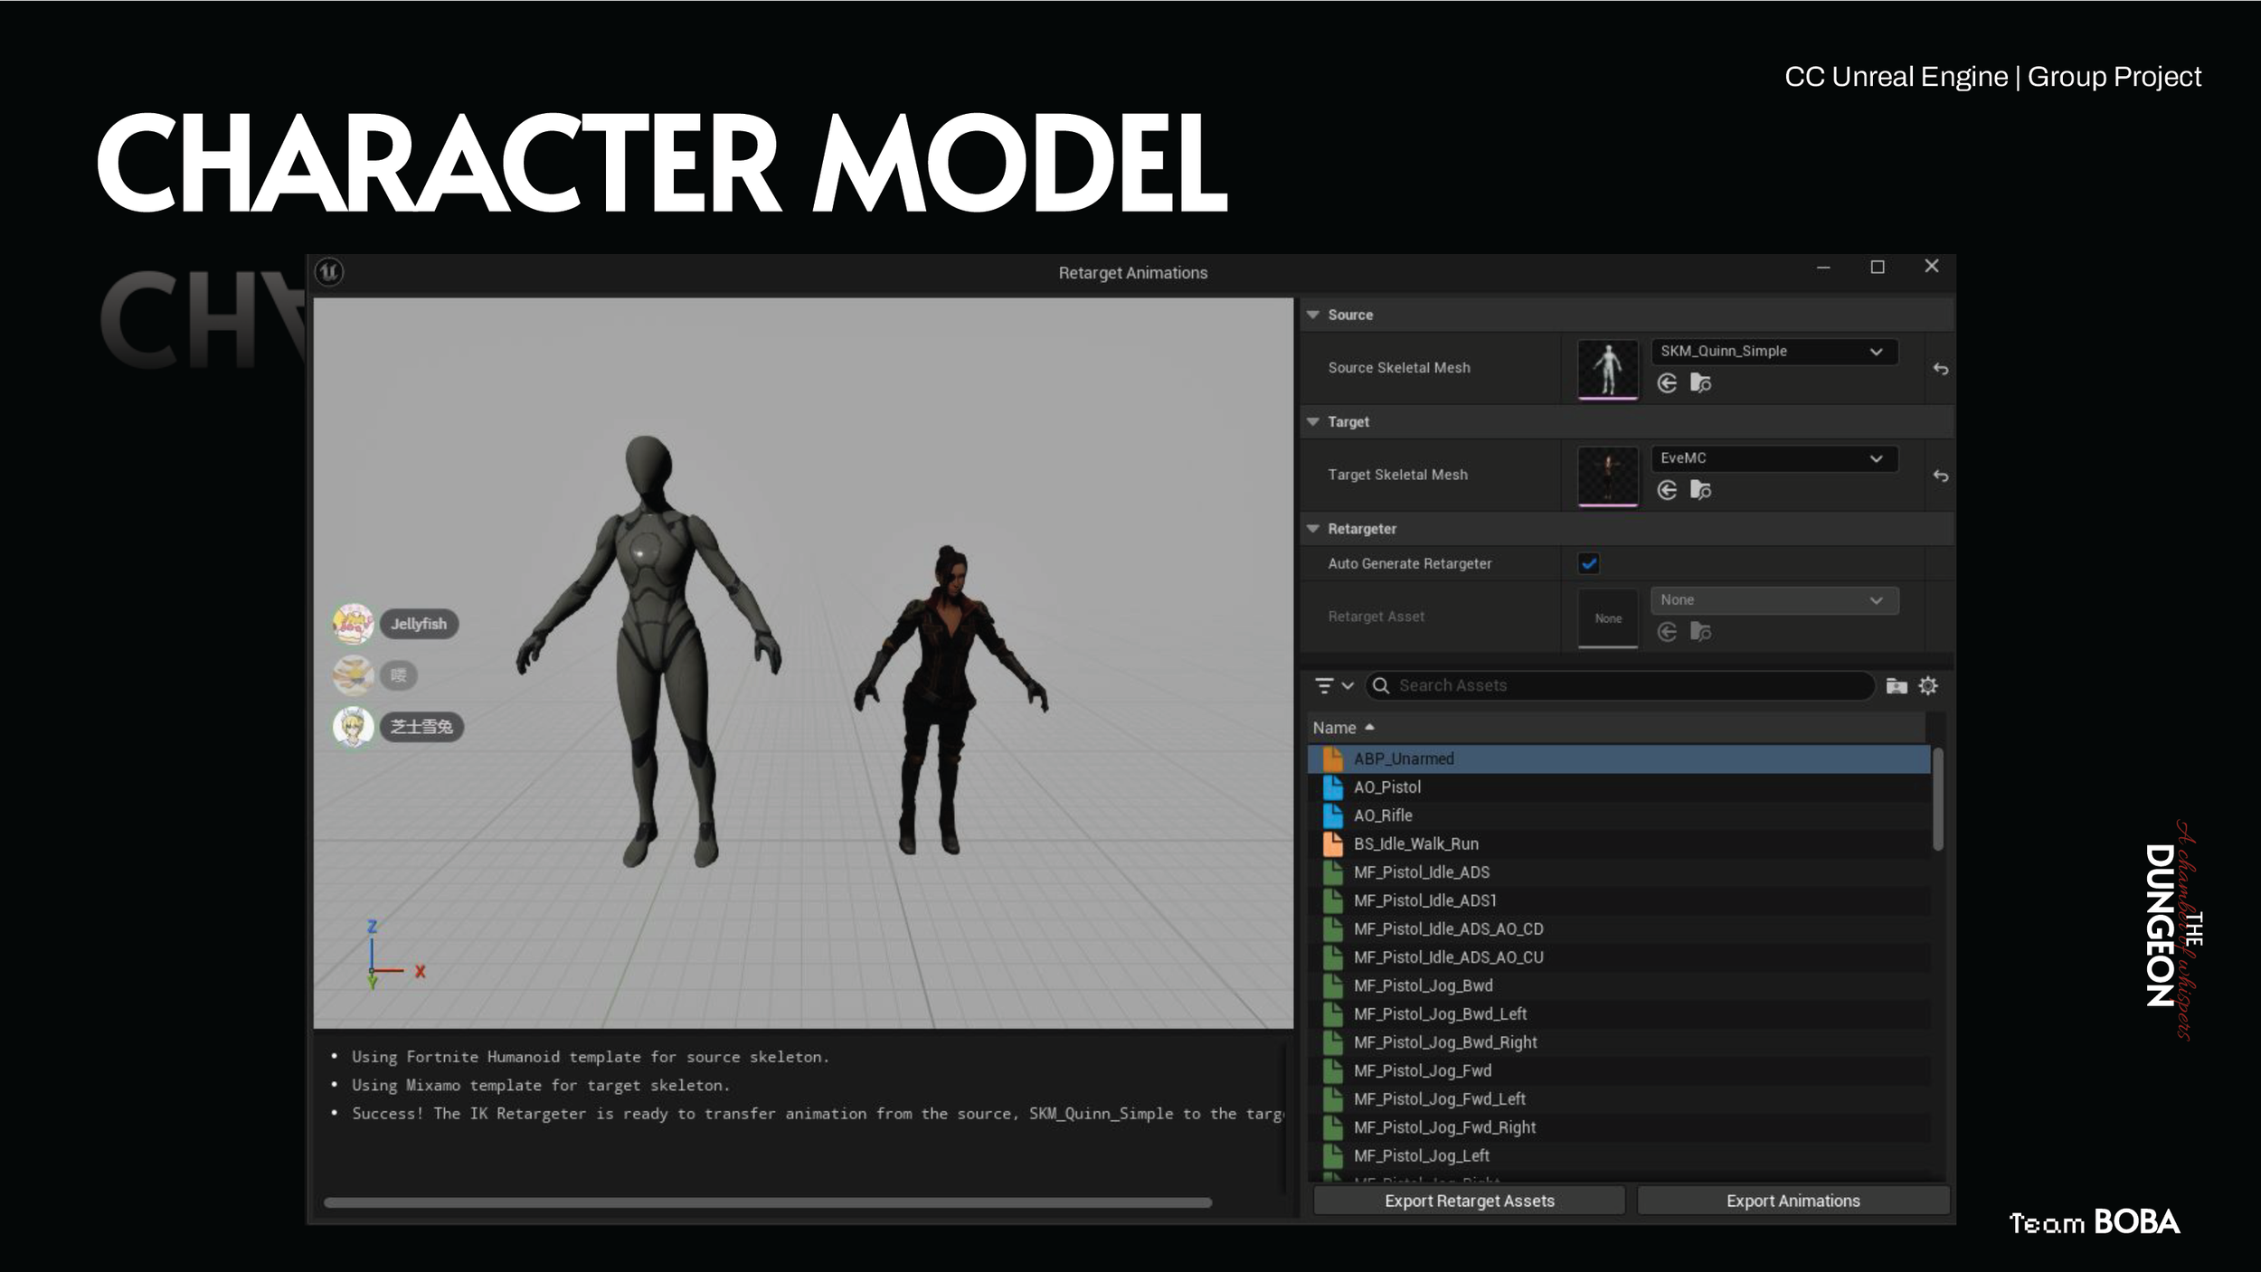
Task: Select ABP_Unarmed in the asset list
Action: tap(1619, 758)
